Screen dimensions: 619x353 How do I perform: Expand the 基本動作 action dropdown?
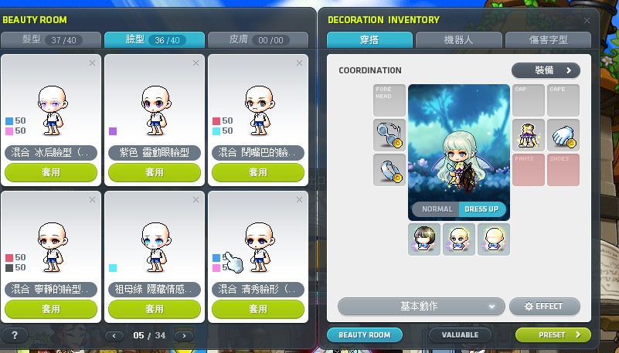(421, 306)
